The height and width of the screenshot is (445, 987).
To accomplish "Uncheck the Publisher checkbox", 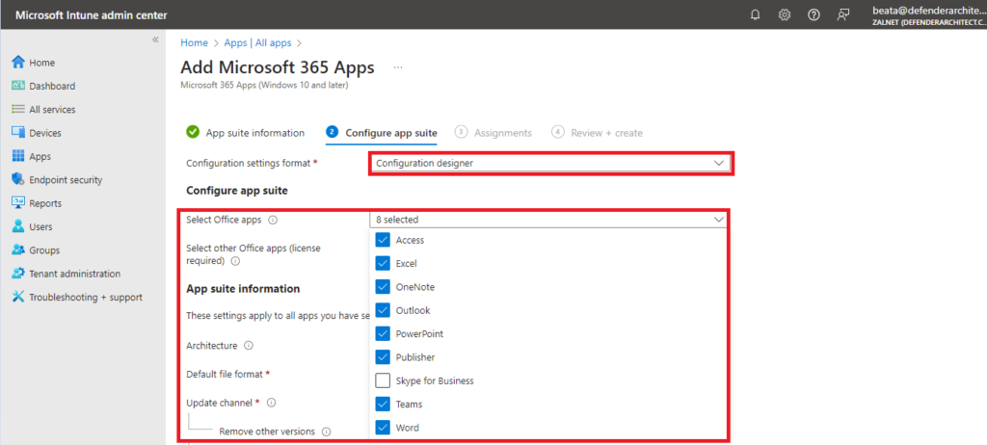I will (x=383, y=357).
